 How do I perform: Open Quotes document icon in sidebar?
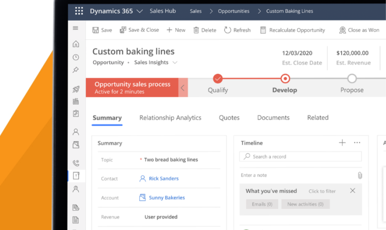(x=76, y=208)
